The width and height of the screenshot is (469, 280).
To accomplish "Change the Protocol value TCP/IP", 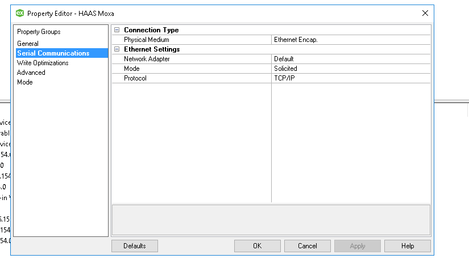I will click(x=351, y=78).
